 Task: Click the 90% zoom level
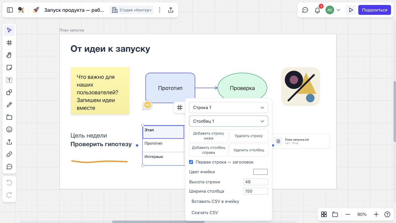(x=362, y=214)
